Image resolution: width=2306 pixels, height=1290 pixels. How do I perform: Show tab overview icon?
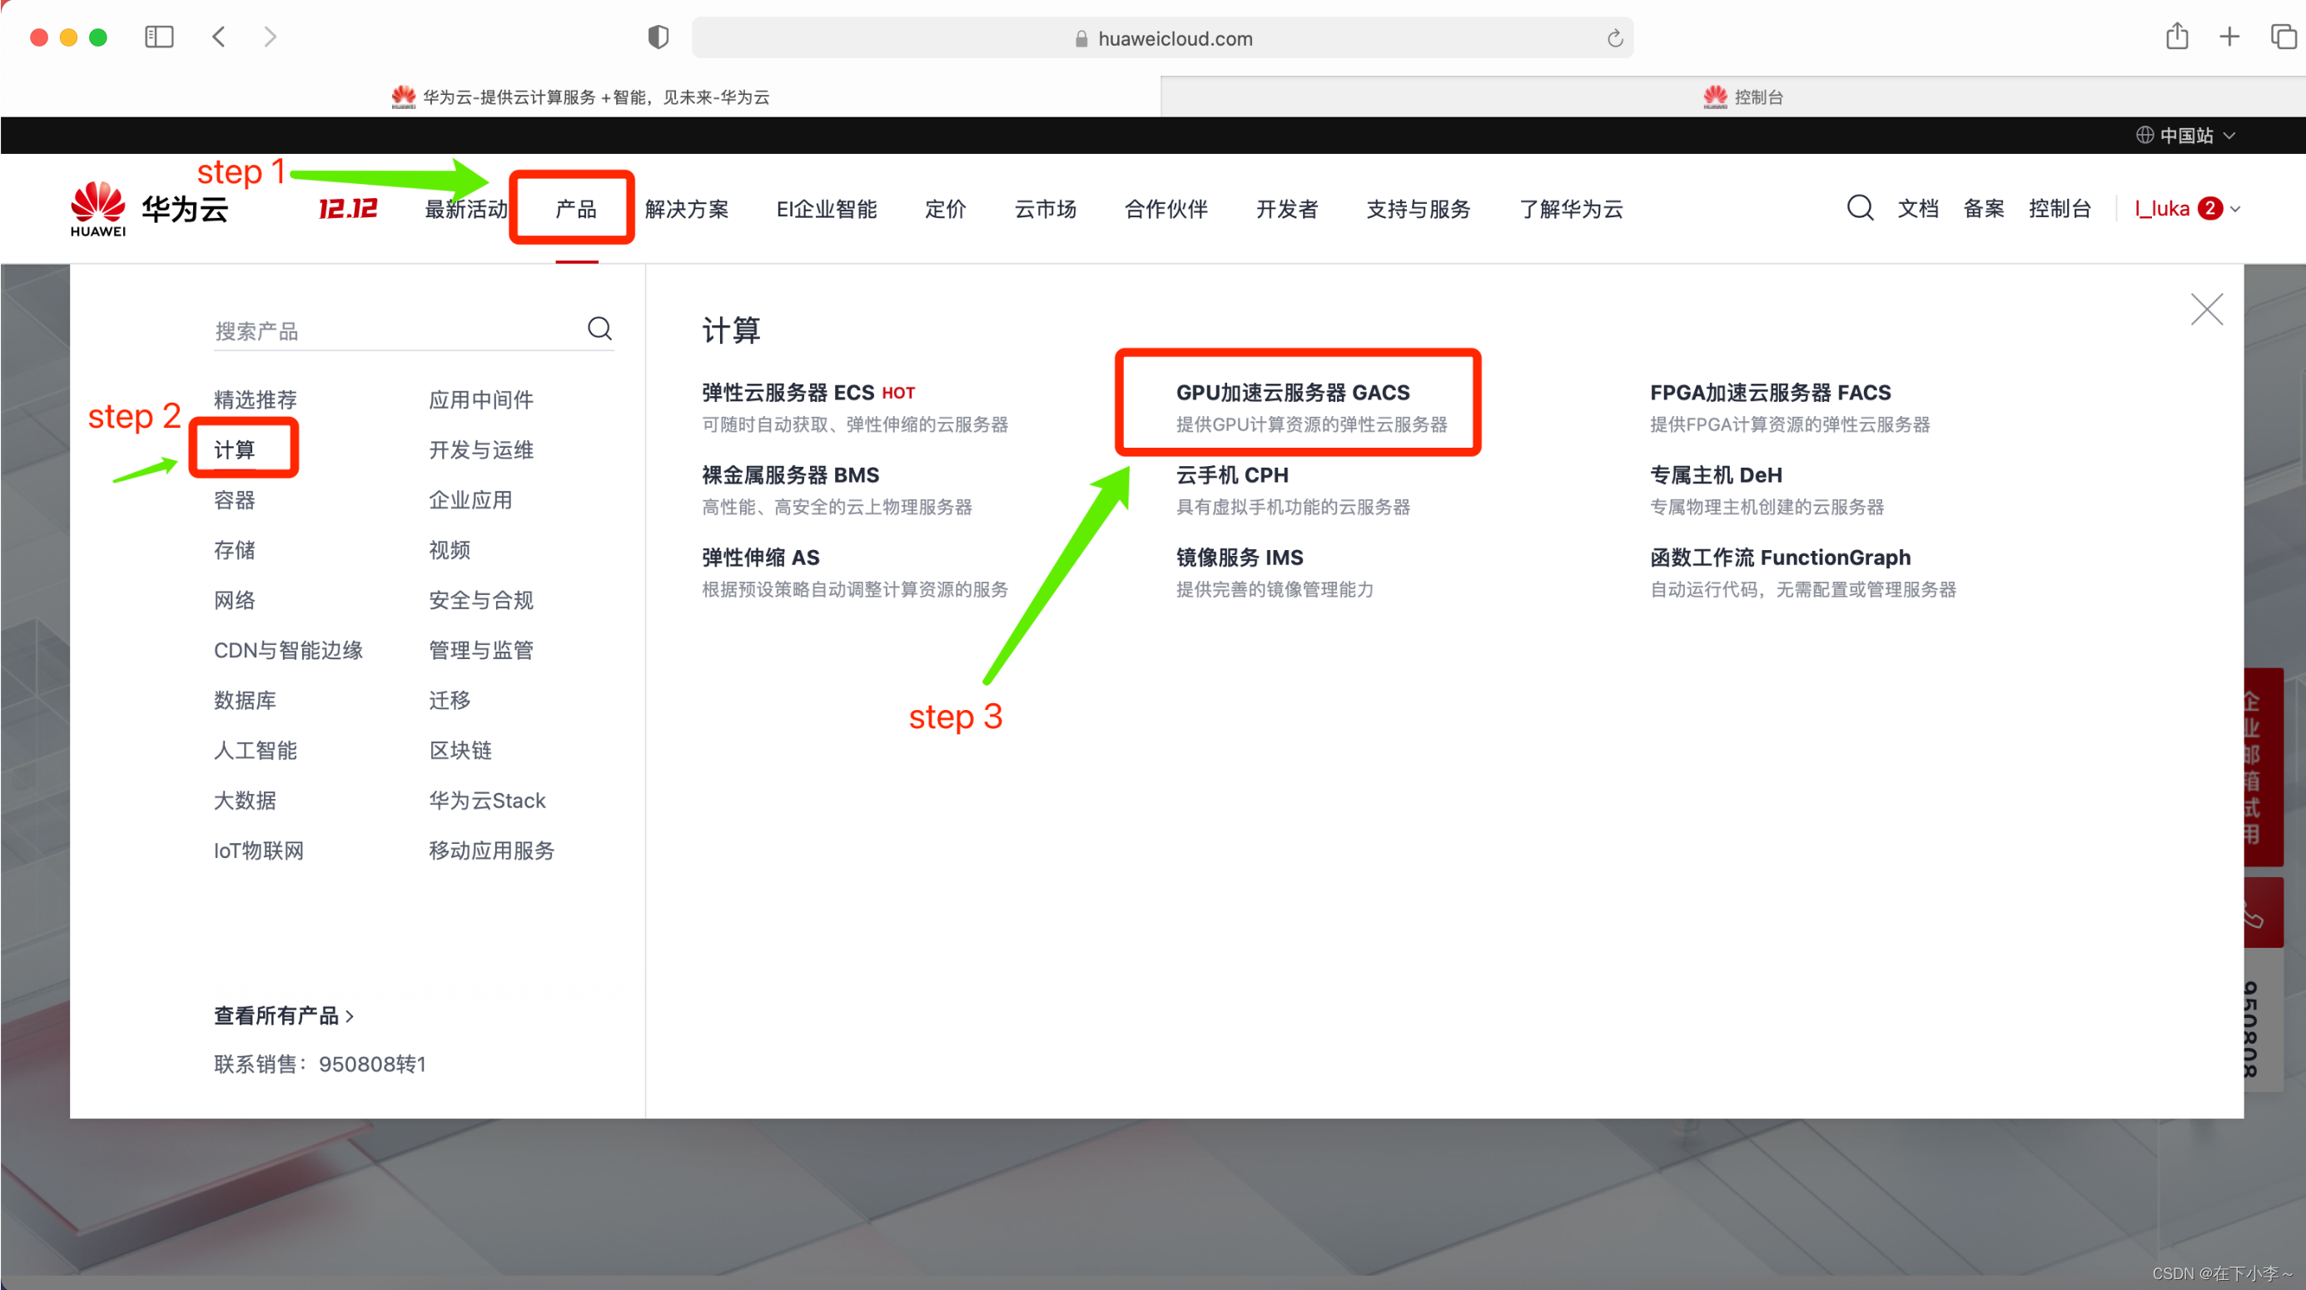point(2283,37)
